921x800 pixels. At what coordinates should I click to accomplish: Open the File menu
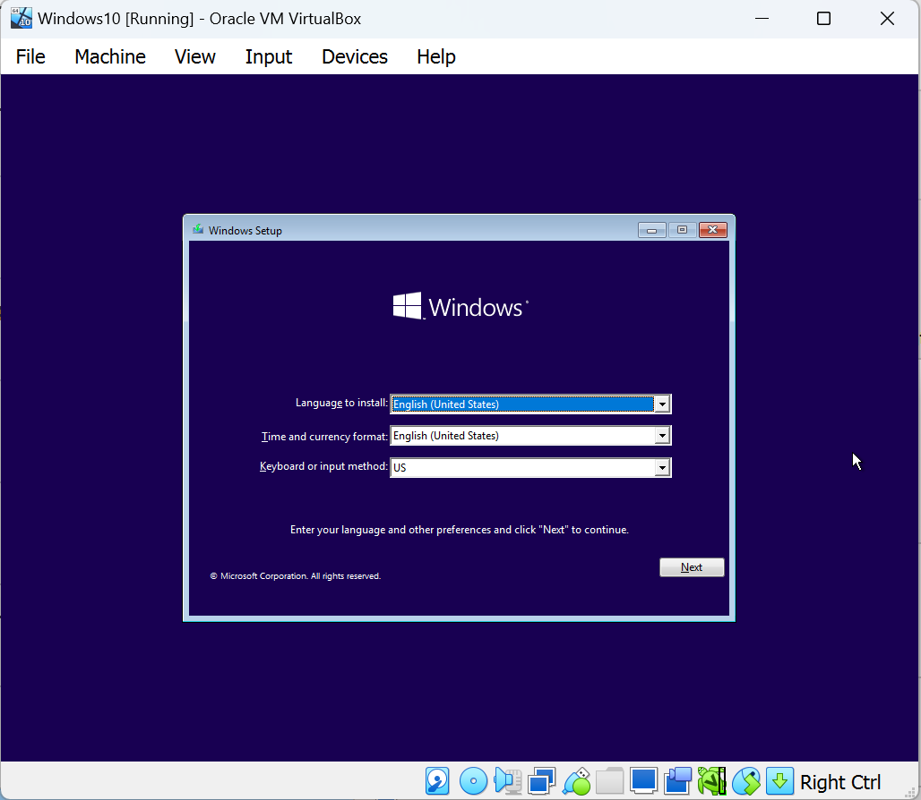pos(30,57)
